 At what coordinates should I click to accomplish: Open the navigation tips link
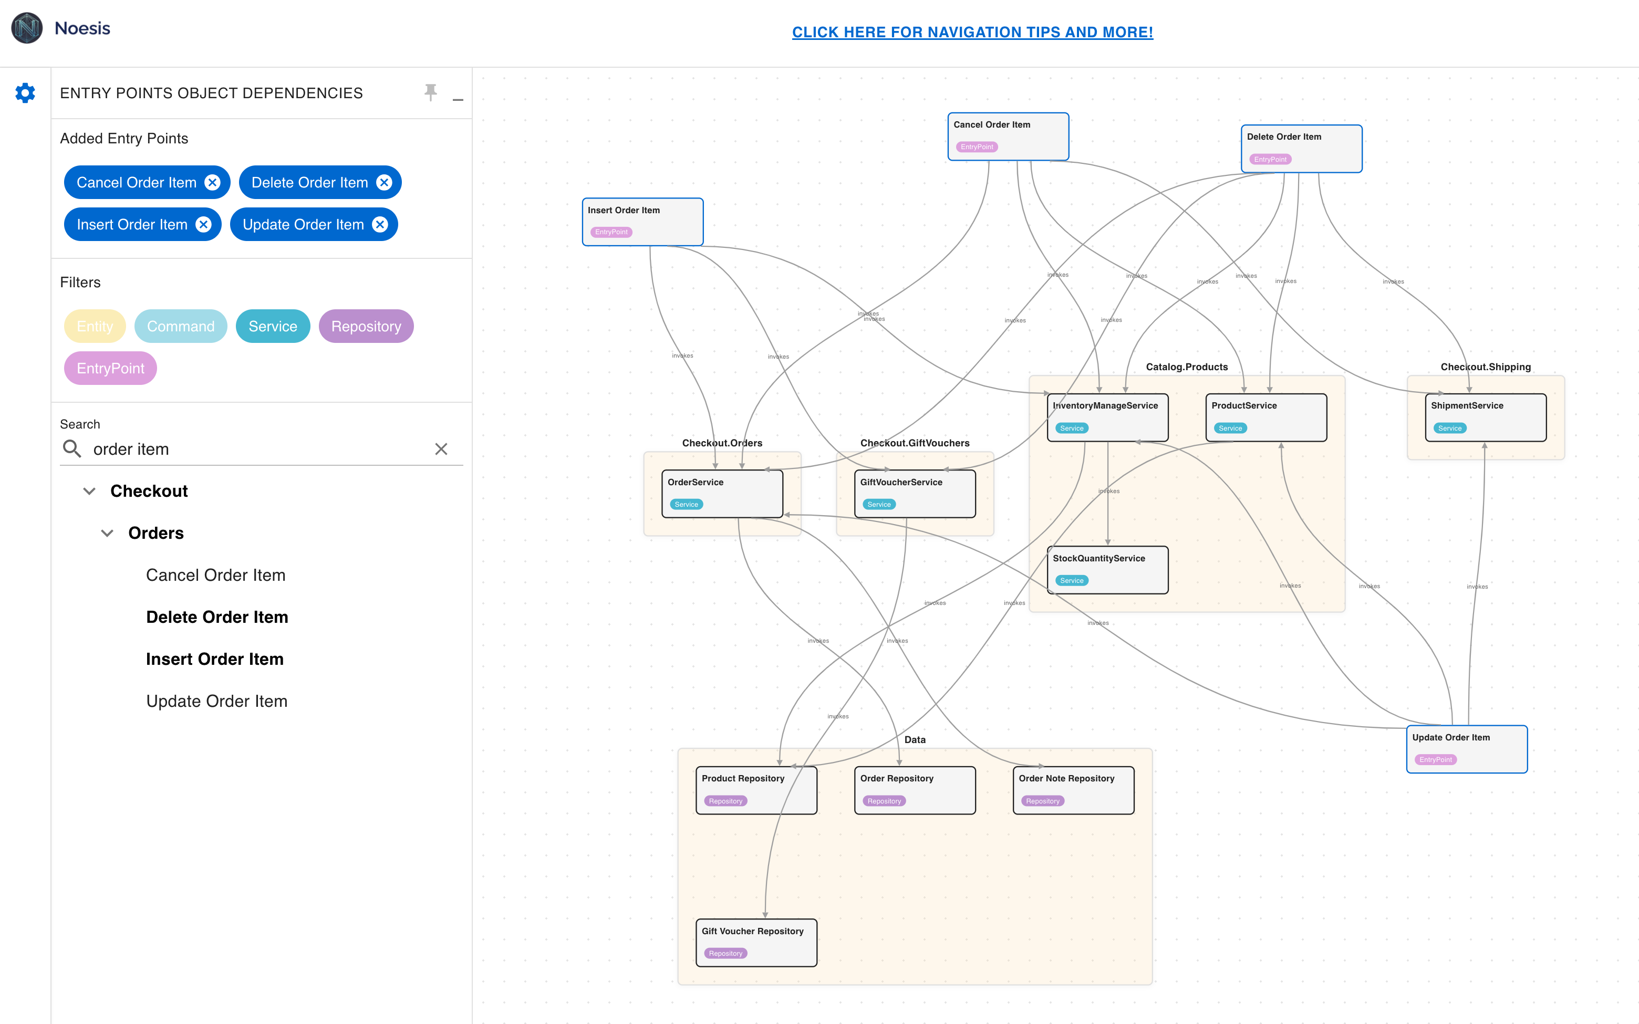coord(972,32)
